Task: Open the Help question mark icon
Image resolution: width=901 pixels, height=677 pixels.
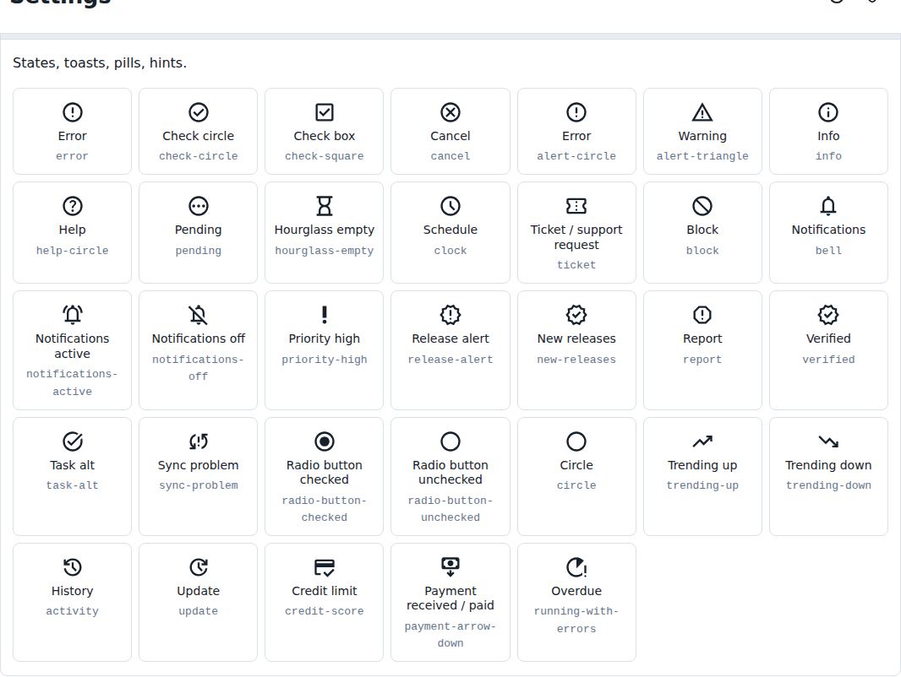Action: click(73, 206)
